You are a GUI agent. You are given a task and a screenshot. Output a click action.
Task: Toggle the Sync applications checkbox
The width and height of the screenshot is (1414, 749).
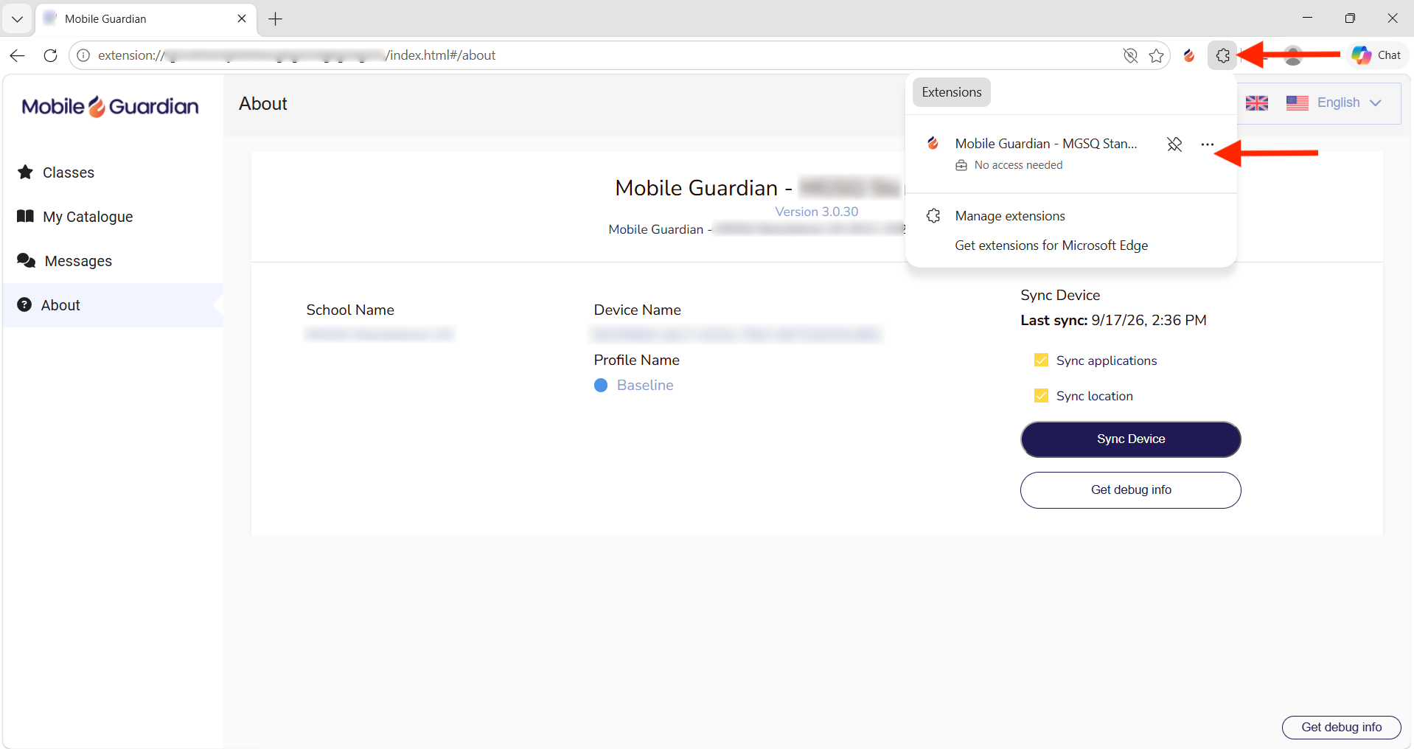(x=1041, y=360)
